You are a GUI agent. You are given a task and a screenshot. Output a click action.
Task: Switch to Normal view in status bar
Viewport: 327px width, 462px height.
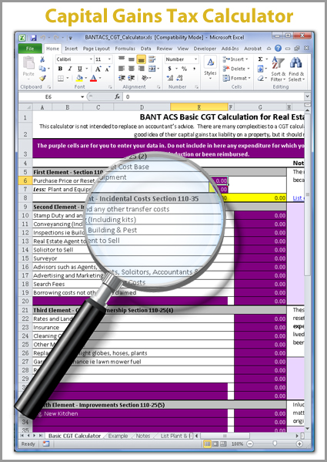[x=207, y=443]
